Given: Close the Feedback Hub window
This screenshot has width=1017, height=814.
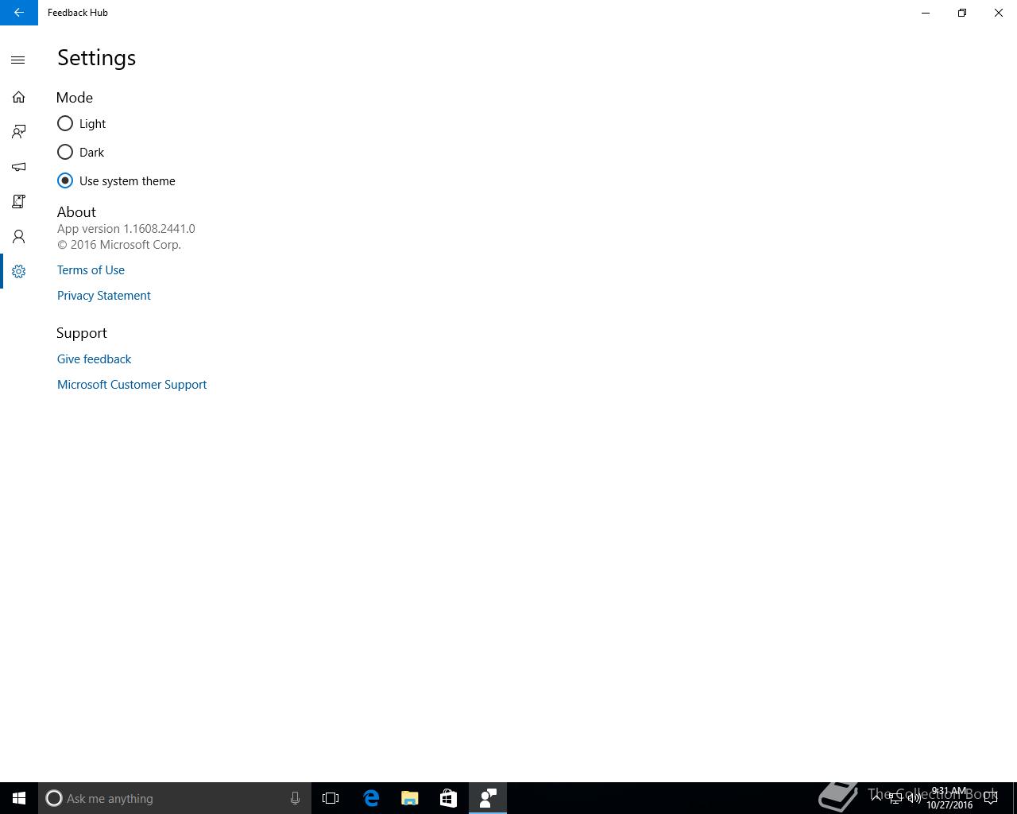Looking at the screenshot, I should [x=999, y=13].
